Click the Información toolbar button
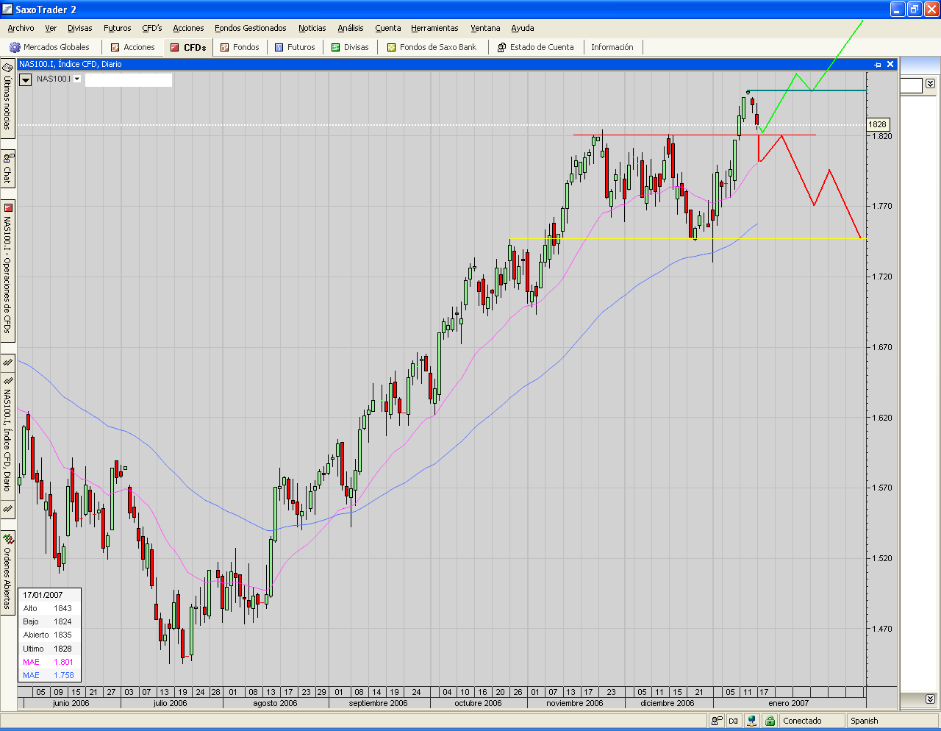The width and height of the screenshot is (941, 731). (x=612, y=47)
